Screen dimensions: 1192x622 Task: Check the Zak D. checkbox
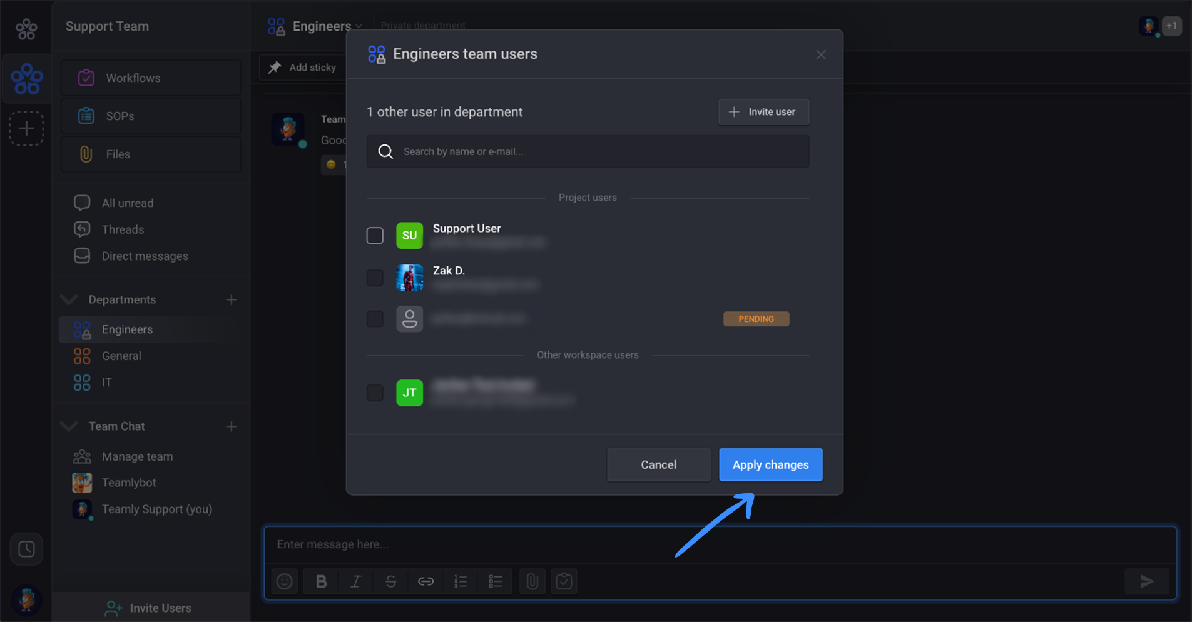[x=375, y=278]
